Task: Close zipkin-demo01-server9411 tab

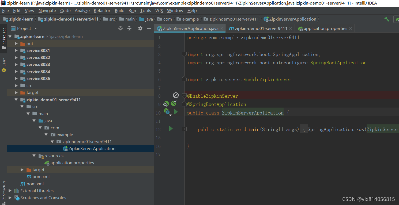Action: coord(291,29)
